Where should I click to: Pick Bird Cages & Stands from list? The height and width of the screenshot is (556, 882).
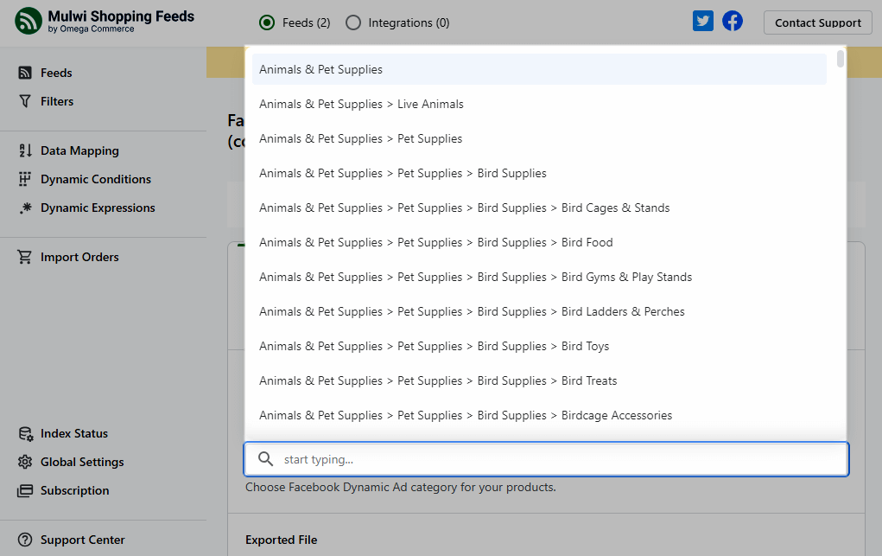[x=464, y=208]
